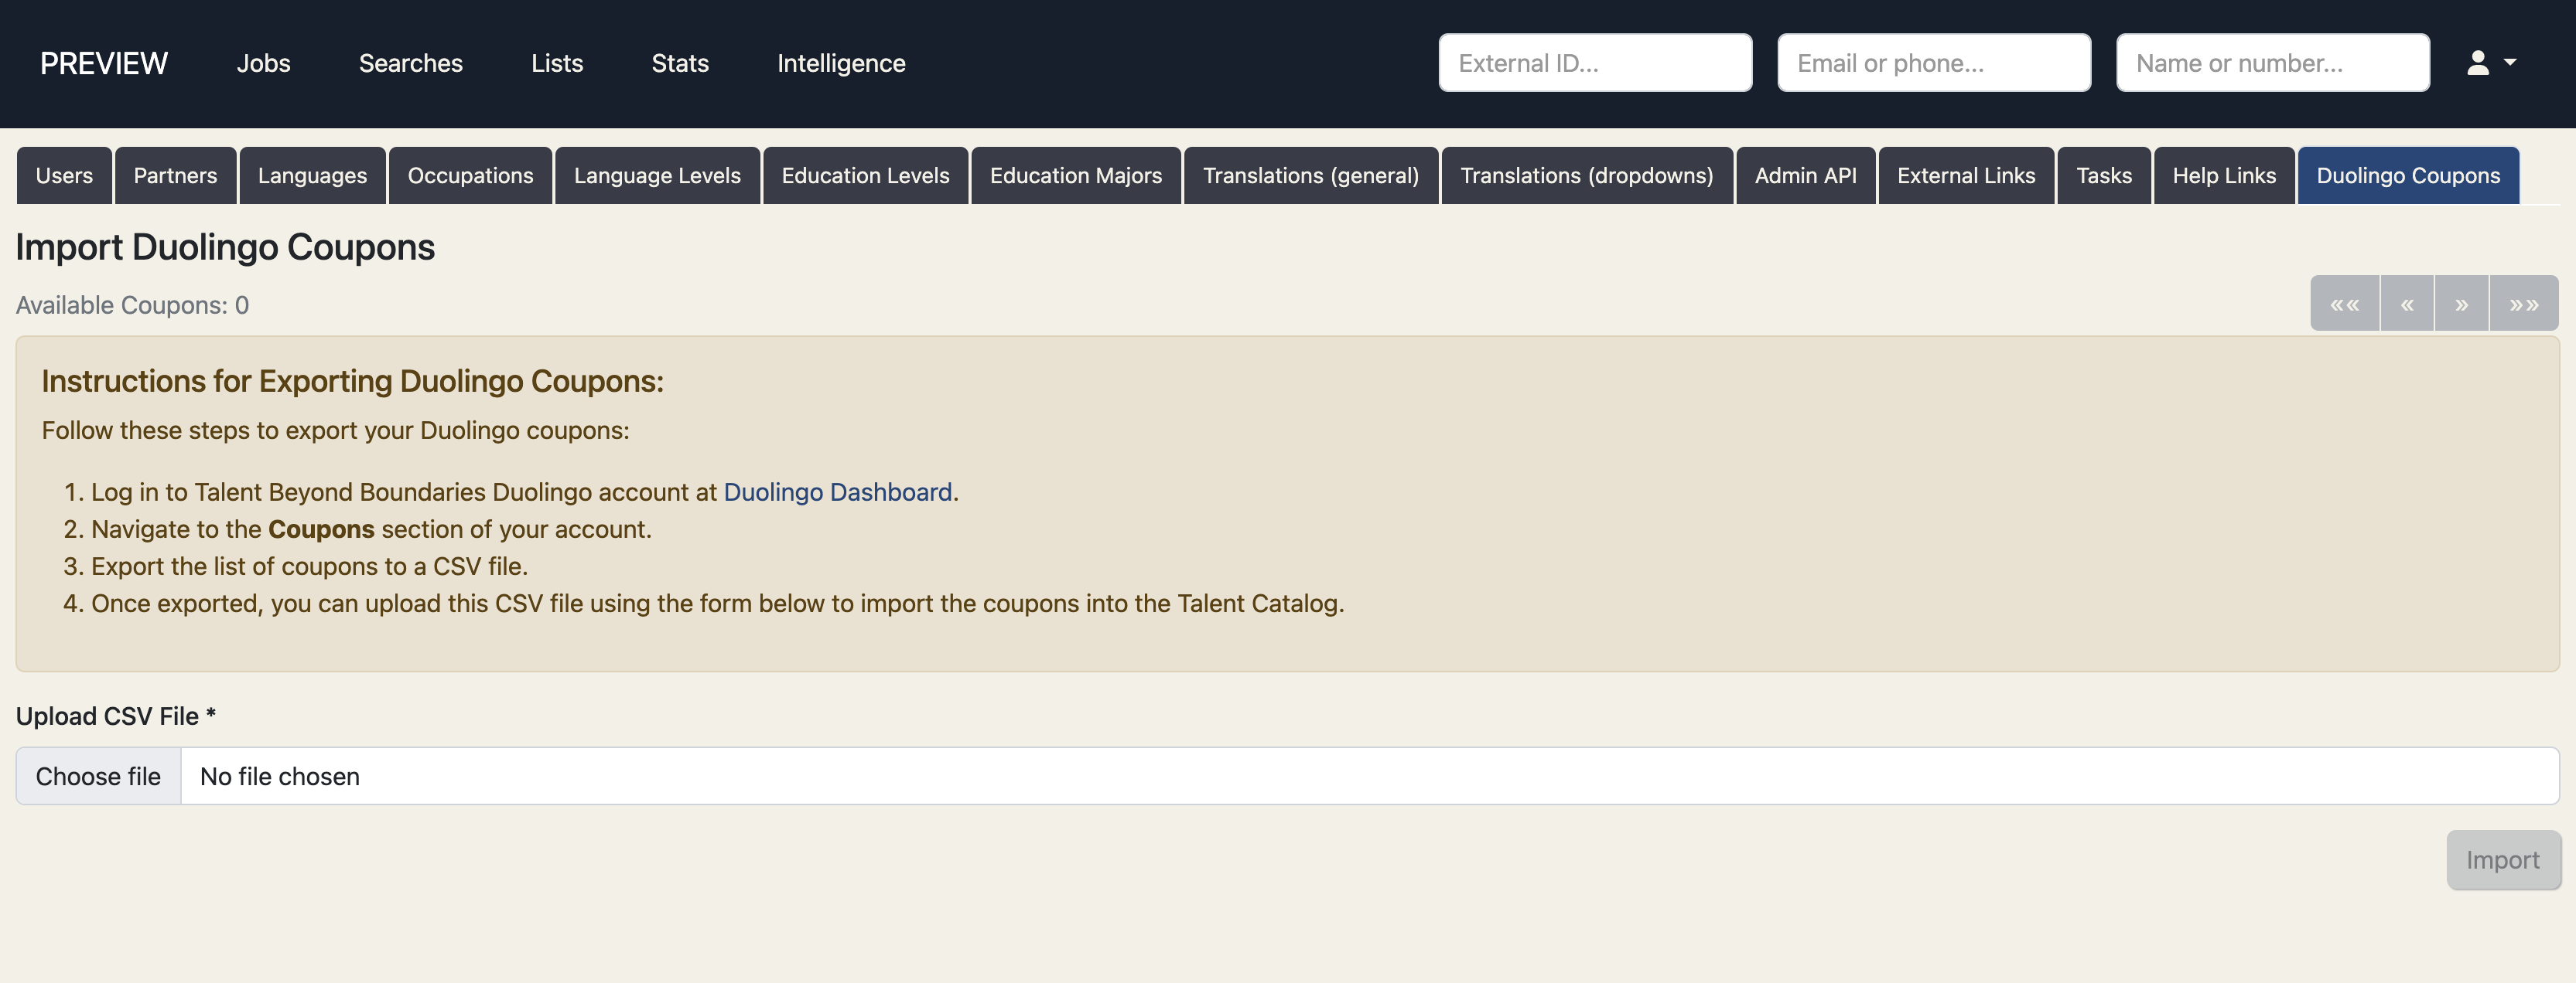The width and height of the screenshot is (2576, 983).
Task: Click the Email or phone search field
Action: coord(1932,62)
